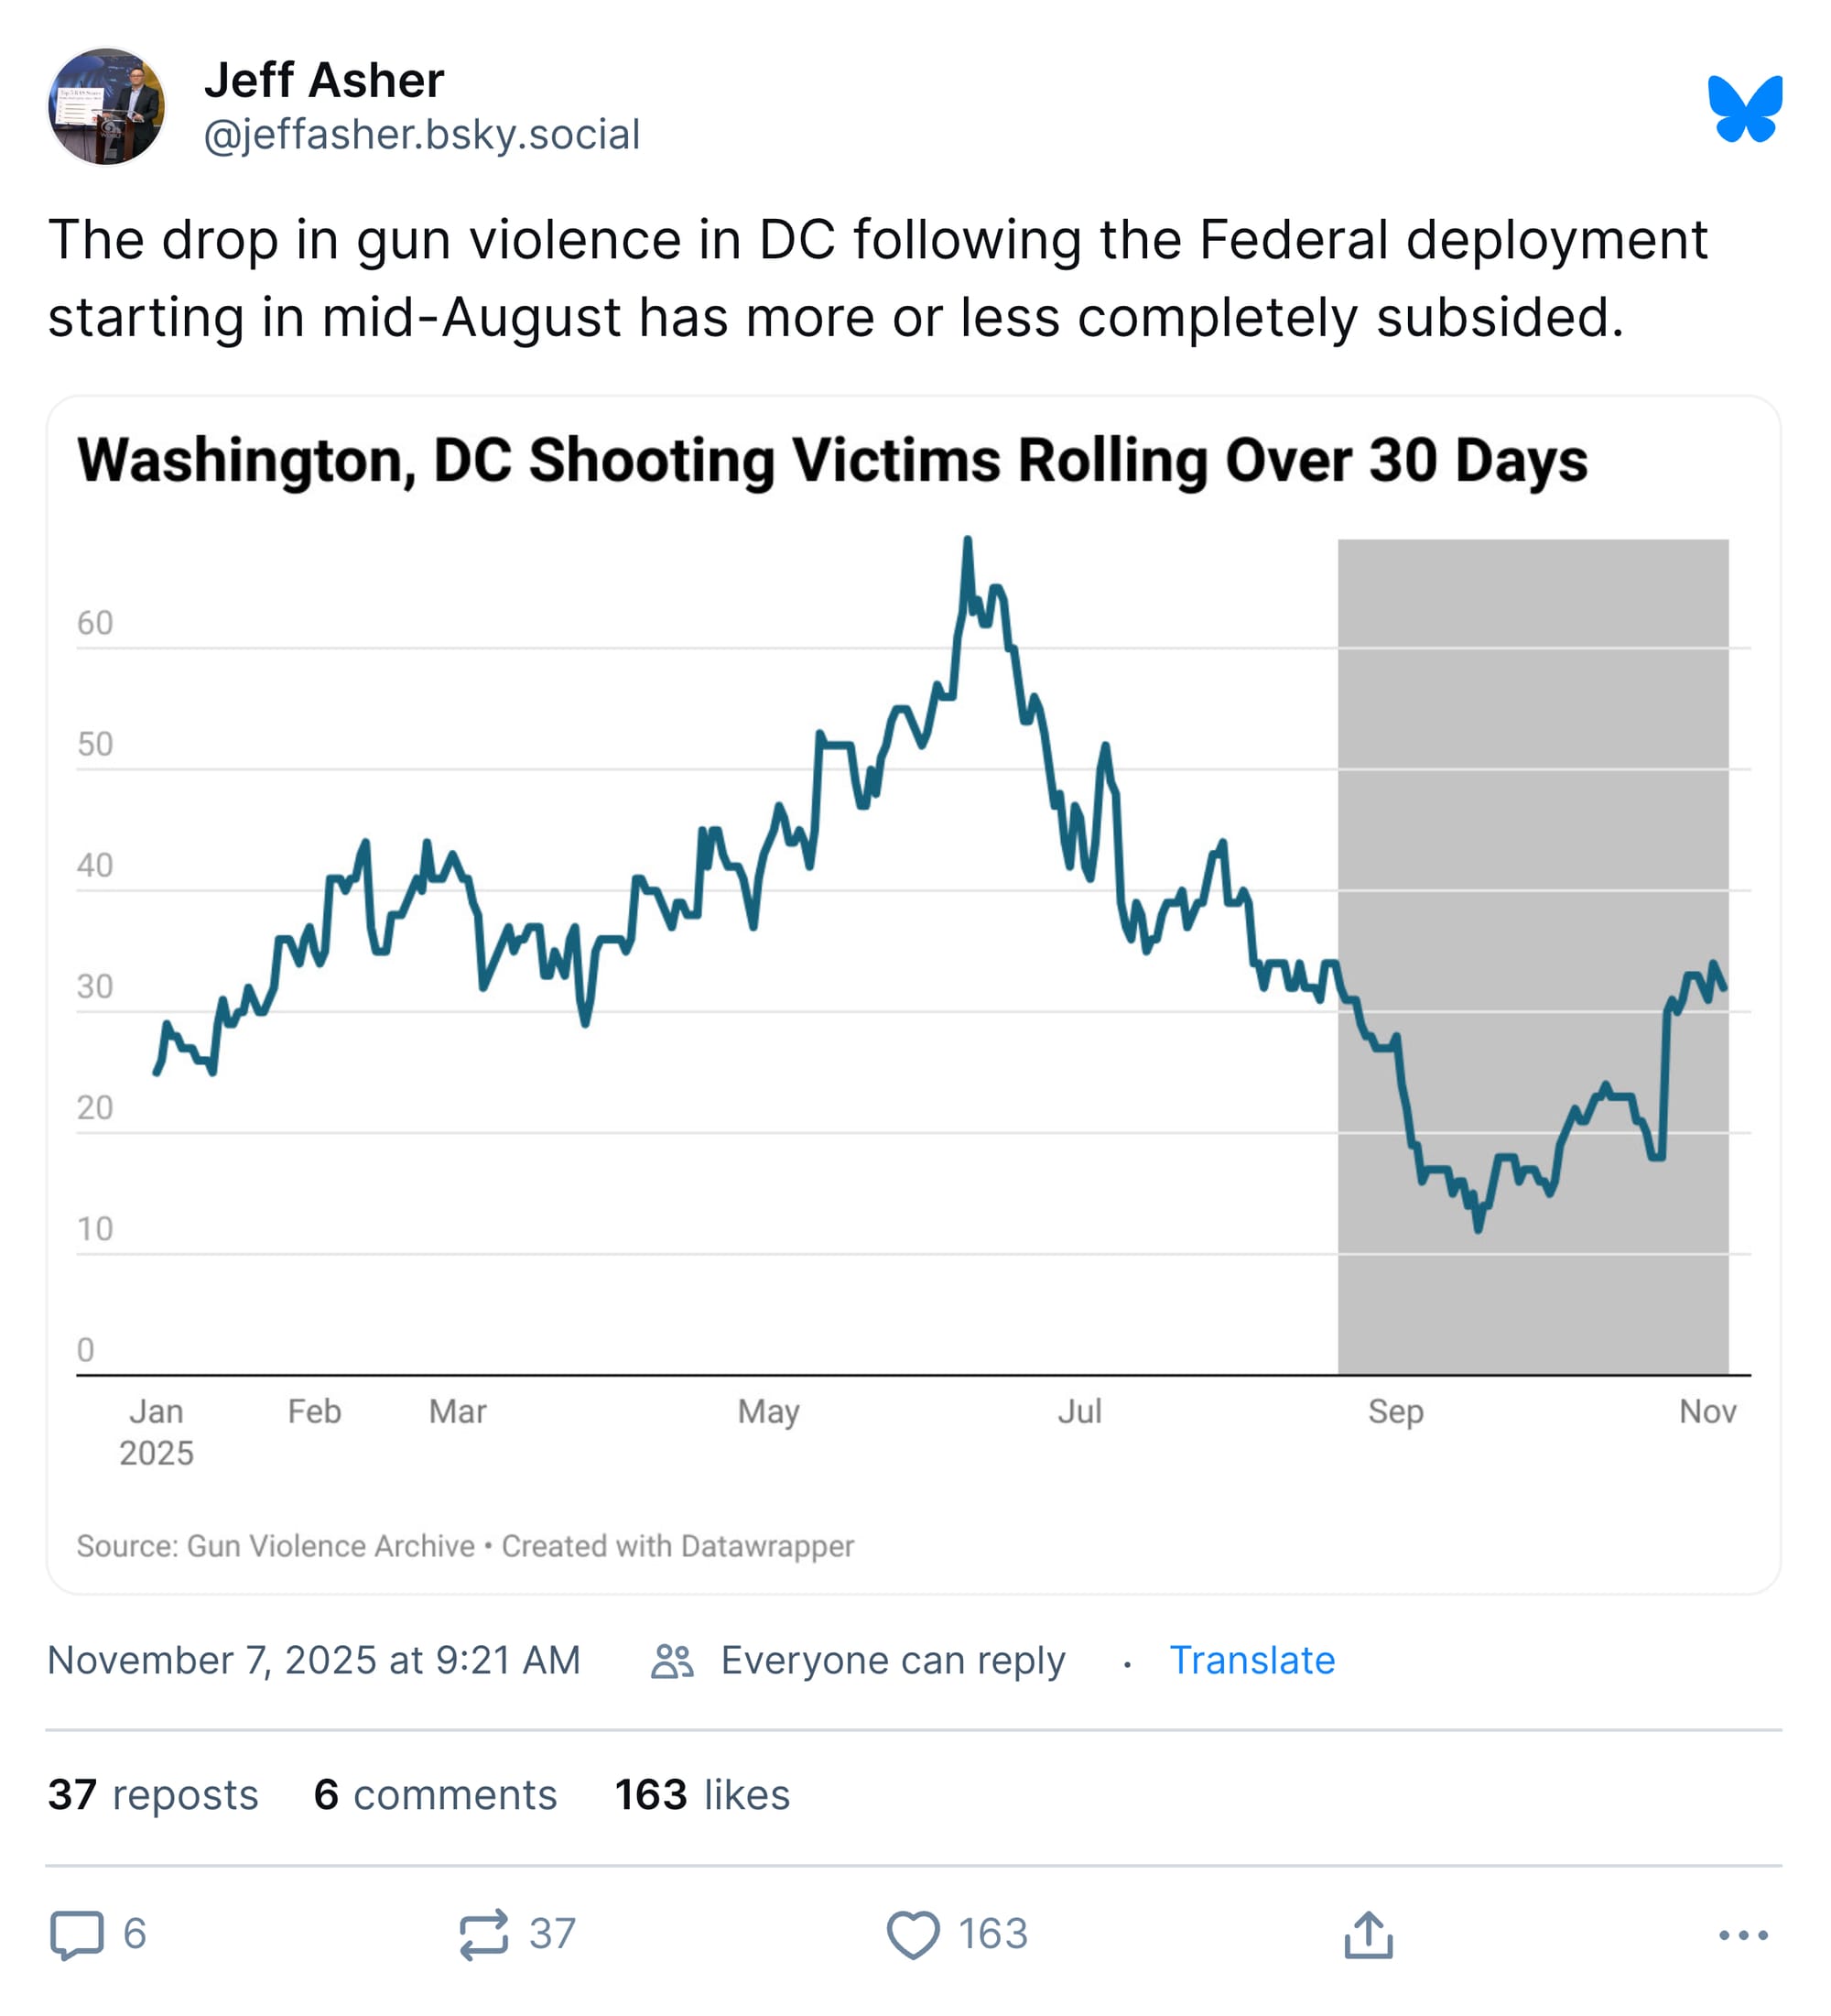Open Jeff Asher's profile avatar
Image resolution: width=1831 pixels, height=2016 pixels.
click(x=106, y=106)
